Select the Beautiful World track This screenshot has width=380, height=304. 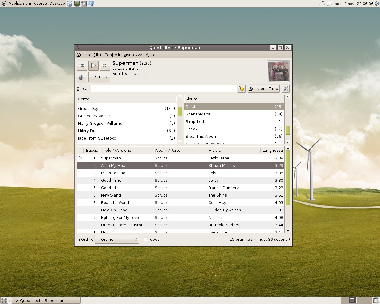click(x=180, y=203)
